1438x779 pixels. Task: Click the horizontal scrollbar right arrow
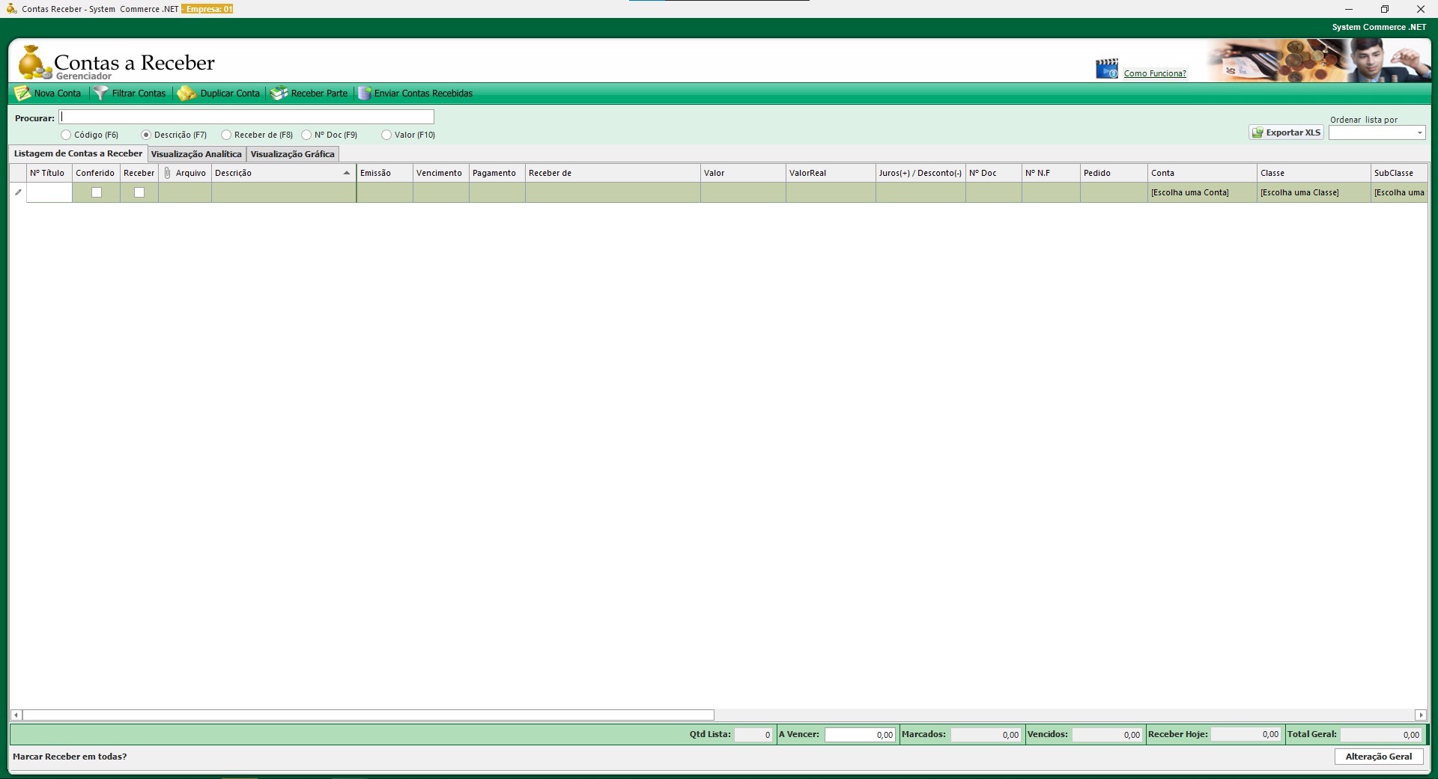[x=1420, y=715]
